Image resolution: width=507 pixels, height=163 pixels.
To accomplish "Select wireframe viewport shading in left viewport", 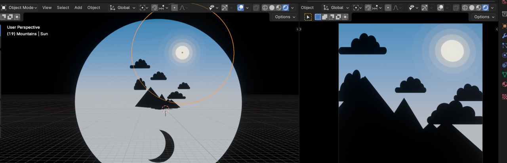I will [265, 7].
